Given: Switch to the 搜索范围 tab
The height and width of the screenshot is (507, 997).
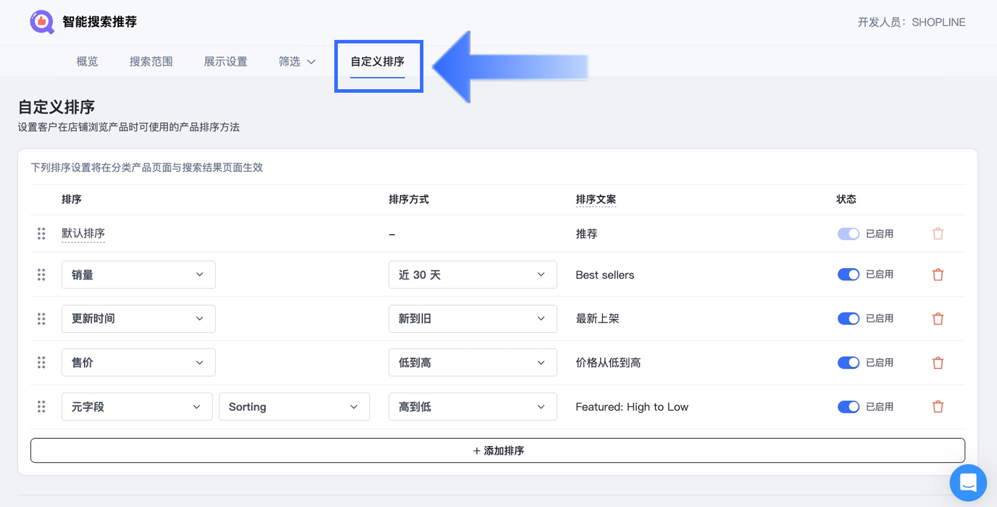Looking at the screenshot, I should coord(151,62).
